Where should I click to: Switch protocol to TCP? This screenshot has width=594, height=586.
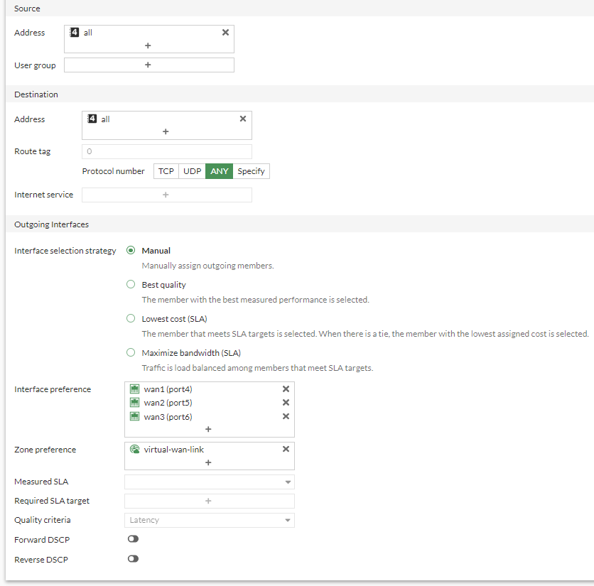click(166, 171)
